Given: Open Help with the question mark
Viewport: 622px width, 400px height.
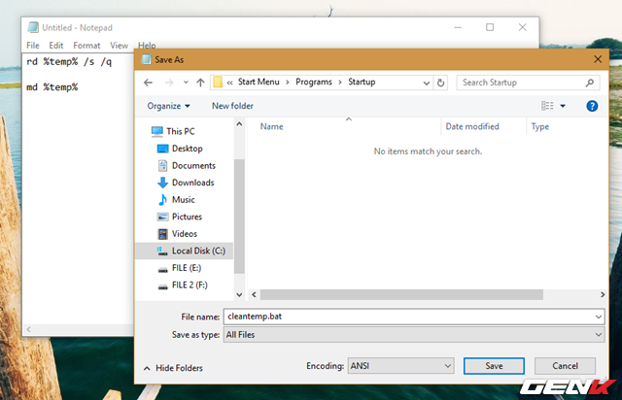Looking at the screenshot, I should pos(592,106).
